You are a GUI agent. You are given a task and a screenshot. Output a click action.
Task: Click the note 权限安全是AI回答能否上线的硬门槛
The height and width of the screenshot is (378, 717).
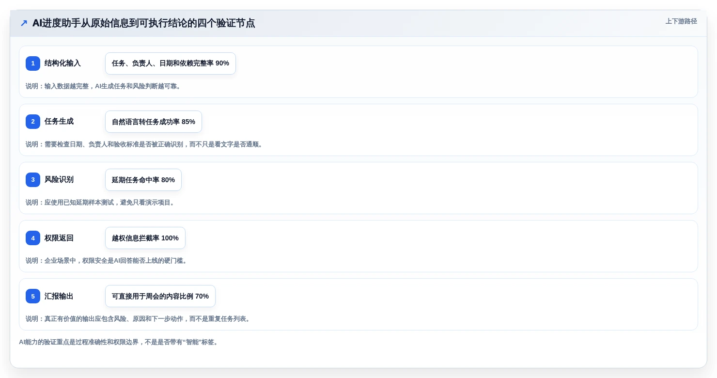pyautogui.click(x=108, y=261)
